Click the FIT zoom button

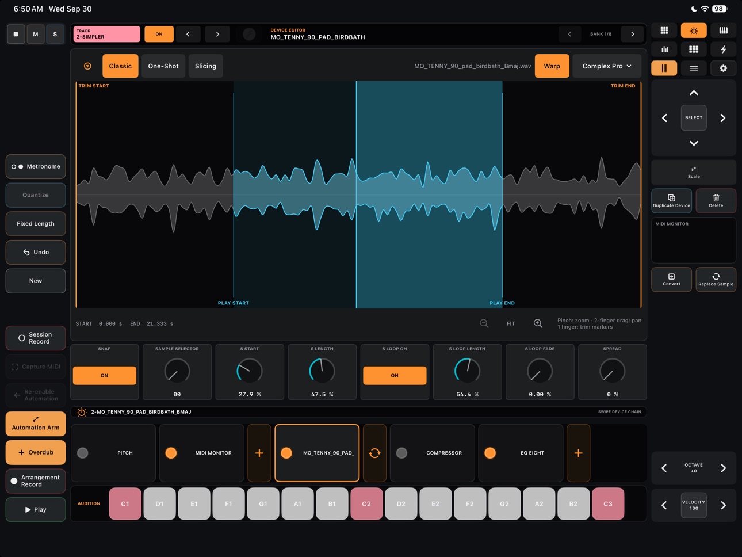(511, 323)
